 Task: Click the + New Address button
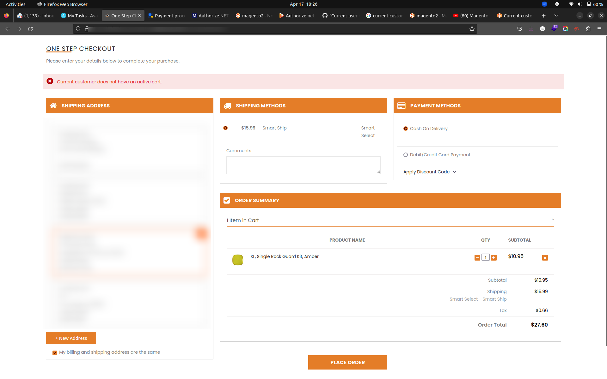click(x=71, y=338)
